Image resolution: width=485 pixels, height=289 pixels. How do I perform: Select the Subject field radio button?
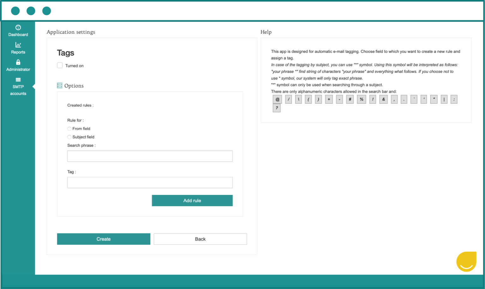point(69,137)
